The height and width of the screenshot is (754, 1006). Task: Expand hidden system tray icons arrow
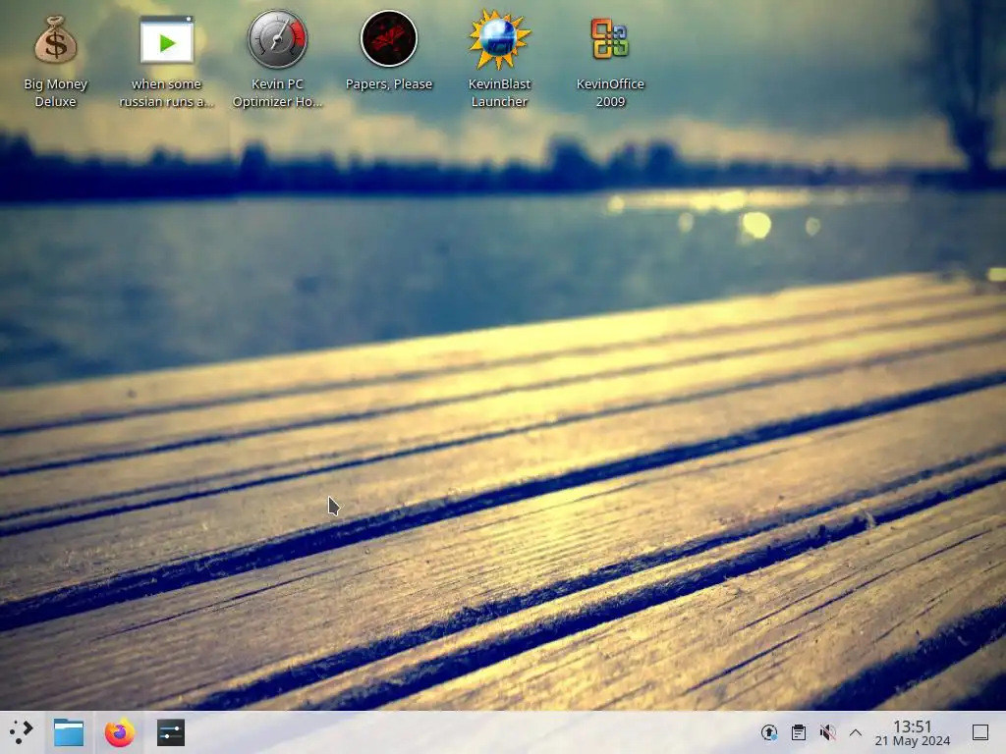856,732
